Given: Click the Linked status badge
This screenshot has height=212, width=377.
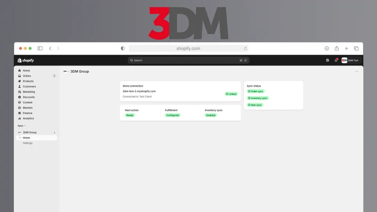Looking at the screenshot, I should pyautogui.click(x=231, y=94).
